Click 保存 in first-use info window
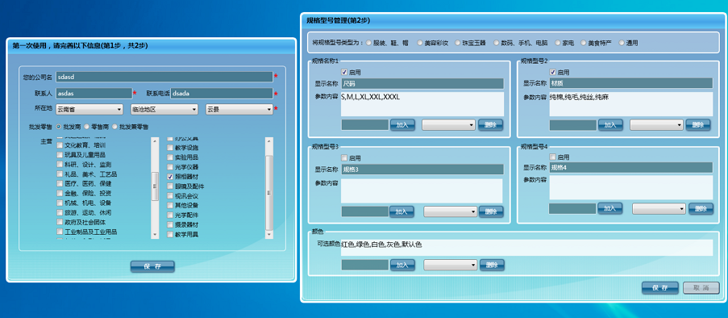Image resolution: width=728 pixels, height=318 pixels. [x=152, y=266]
